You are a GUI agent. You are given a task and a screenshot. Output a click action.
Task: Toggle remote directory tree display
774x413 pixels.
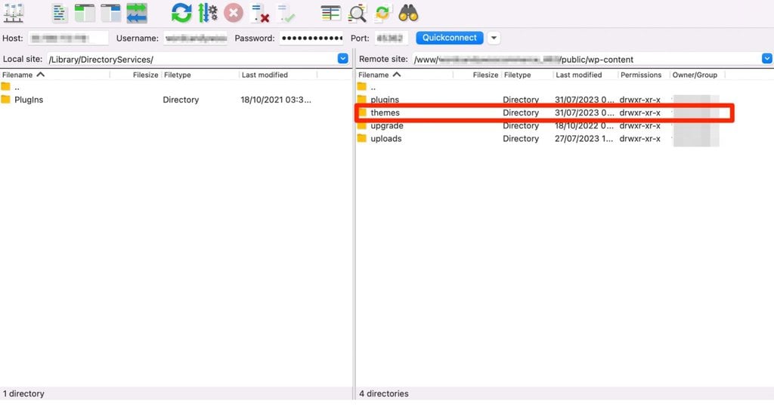[x=111, y=13]
